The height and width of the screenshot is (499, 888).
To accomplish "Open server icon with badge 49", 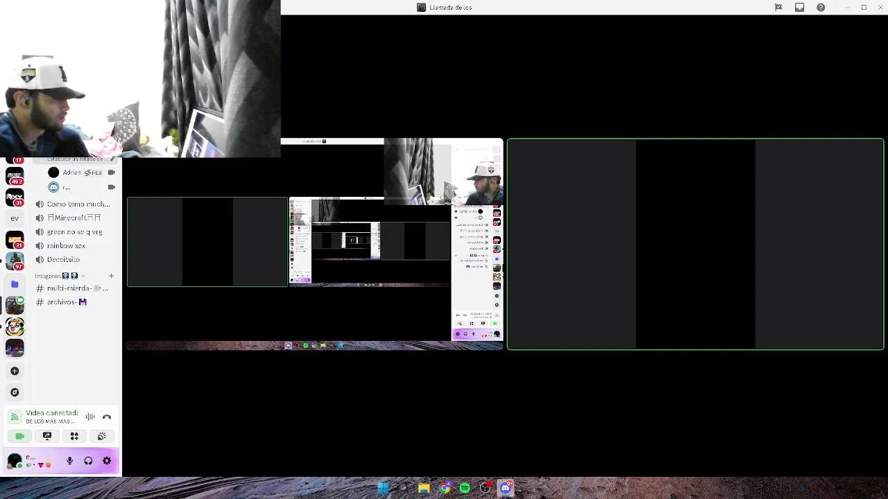I will (x=15, y=177).
